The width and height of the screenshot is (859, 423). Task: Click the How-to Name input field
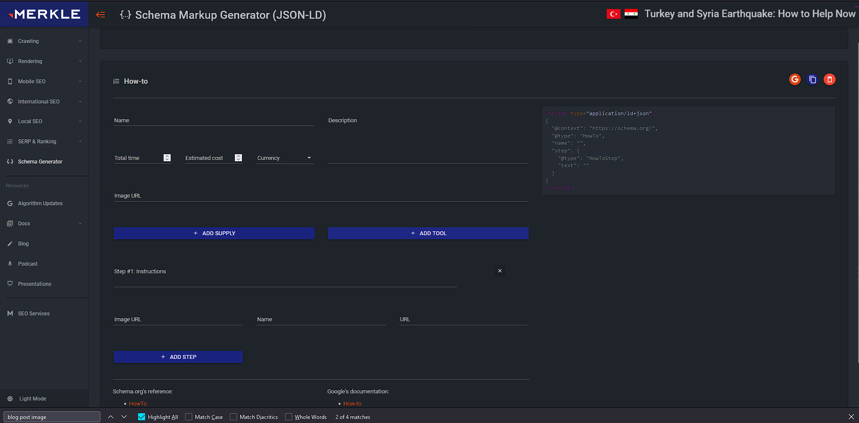pos(214,120)
